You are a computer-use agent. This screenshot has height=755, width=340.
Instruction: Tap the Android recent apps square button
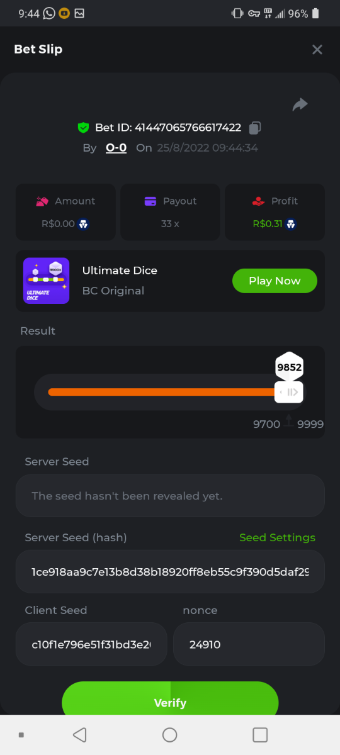tap(260, 734)
